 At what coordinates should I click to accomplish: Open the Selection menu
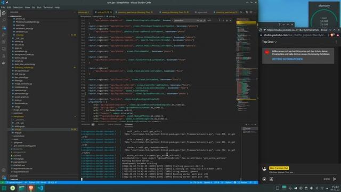[x=18, y=7]
